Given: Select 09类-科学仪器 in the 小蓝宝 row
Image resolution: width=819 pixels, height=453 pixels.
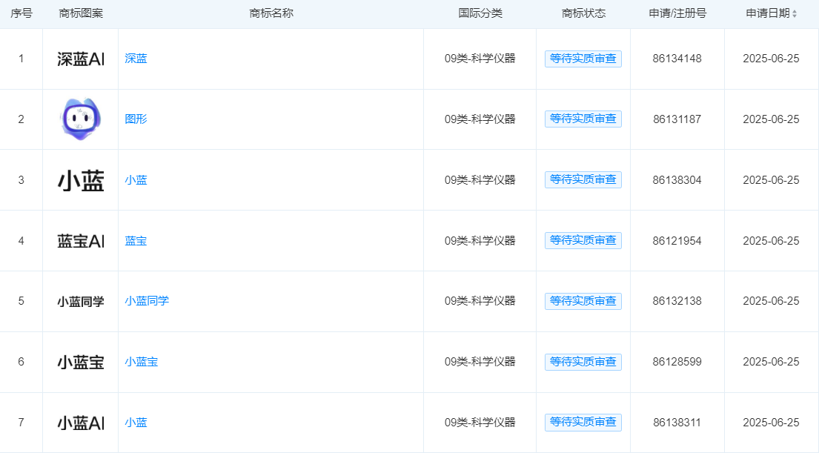Looking at the screenshot, I should 480,362.
